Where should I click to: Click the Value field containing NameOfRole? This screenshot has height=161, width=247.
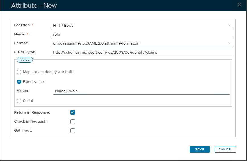[141, 91]
